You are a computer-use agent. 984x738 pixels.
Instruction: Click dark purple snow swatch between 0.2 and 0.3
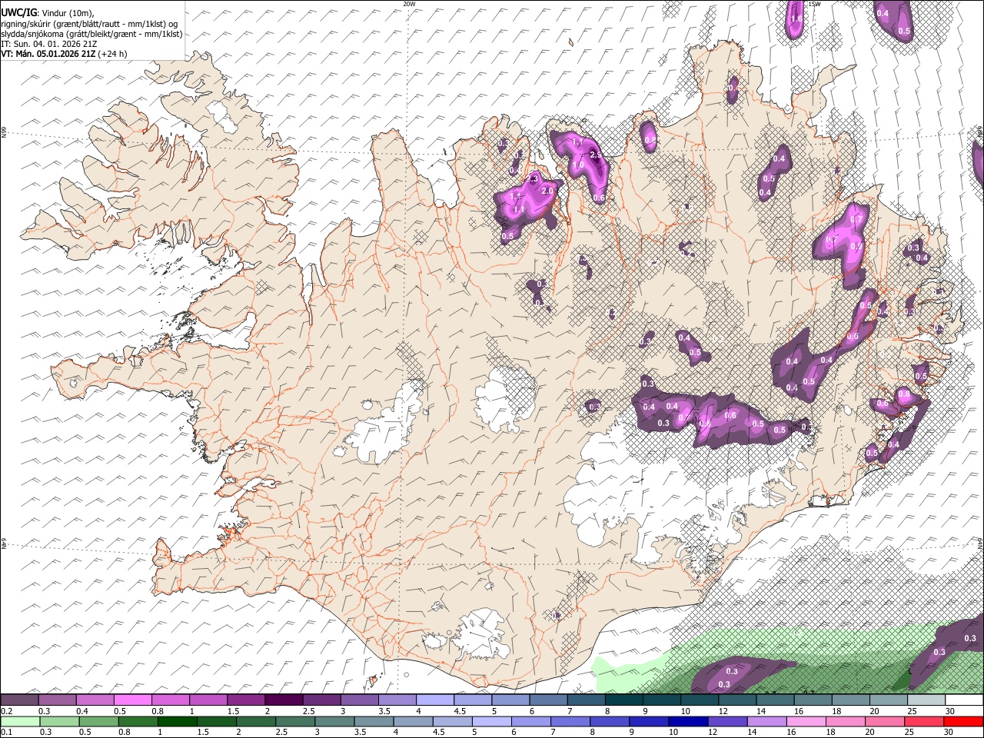point(19,700)
